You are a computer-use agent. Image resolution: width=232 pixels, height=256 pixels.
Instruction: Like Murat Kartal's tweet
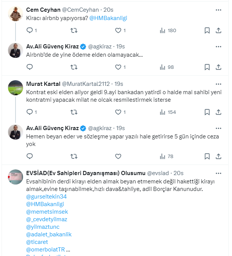[x=118, y=112]
